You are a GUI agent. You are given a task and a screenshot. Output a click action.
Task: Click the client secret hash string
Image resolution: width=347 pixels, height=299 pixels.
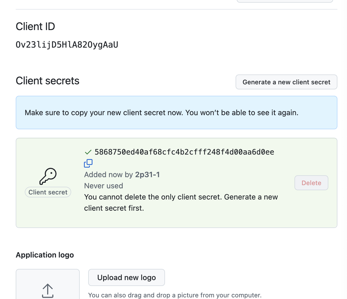(x=184, y=152)
